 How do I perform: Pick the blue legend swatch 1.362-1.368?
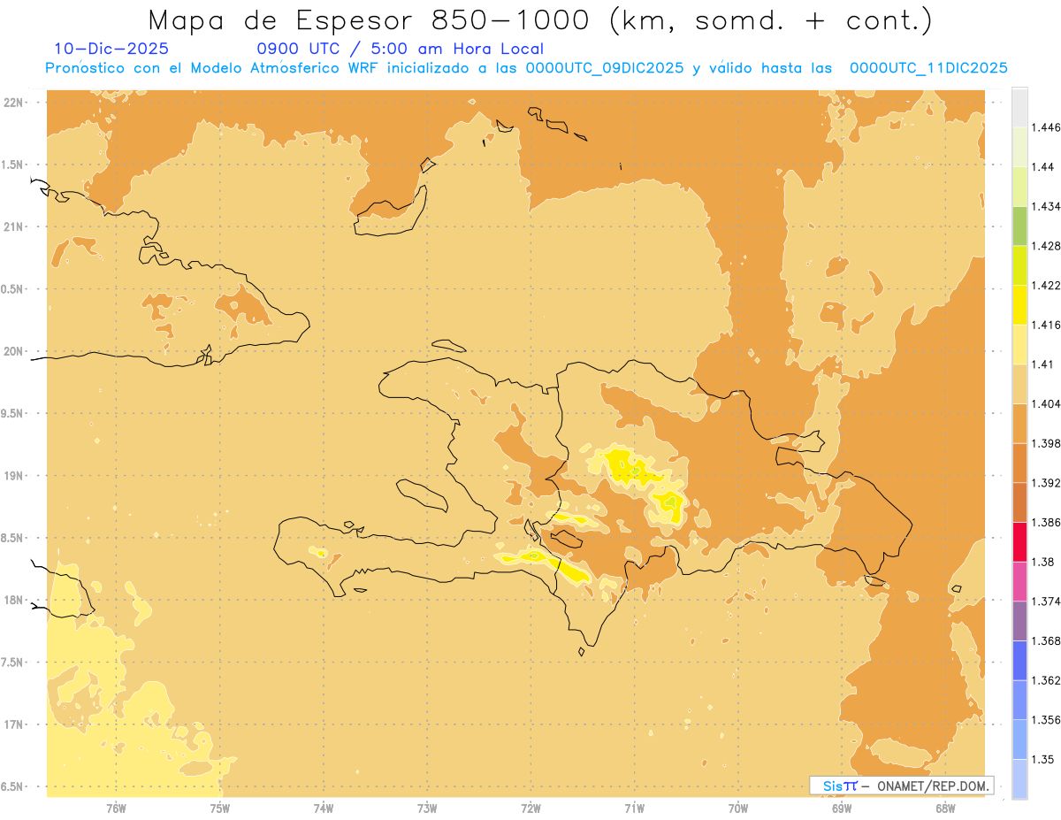[x=1019, y=660]
